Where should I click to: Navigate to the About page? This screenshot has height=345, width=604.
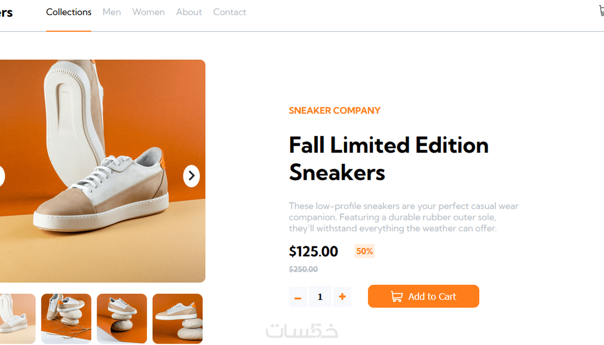[189, 12]
